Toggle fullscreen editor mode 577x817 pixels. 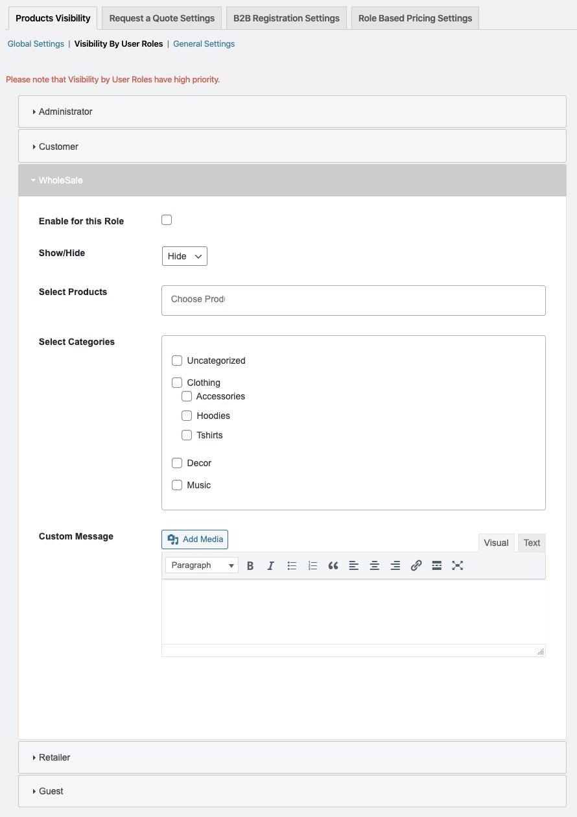458,565
